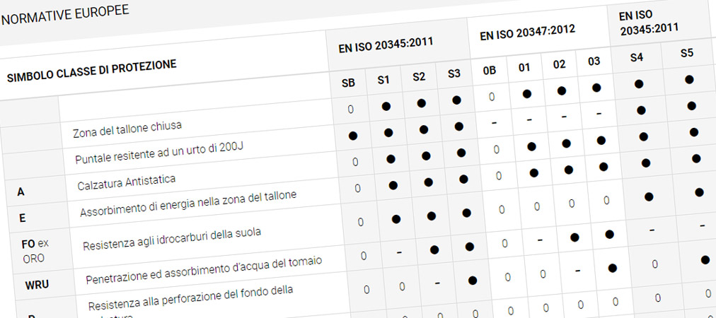Click the S1 column header

[383, 81]
